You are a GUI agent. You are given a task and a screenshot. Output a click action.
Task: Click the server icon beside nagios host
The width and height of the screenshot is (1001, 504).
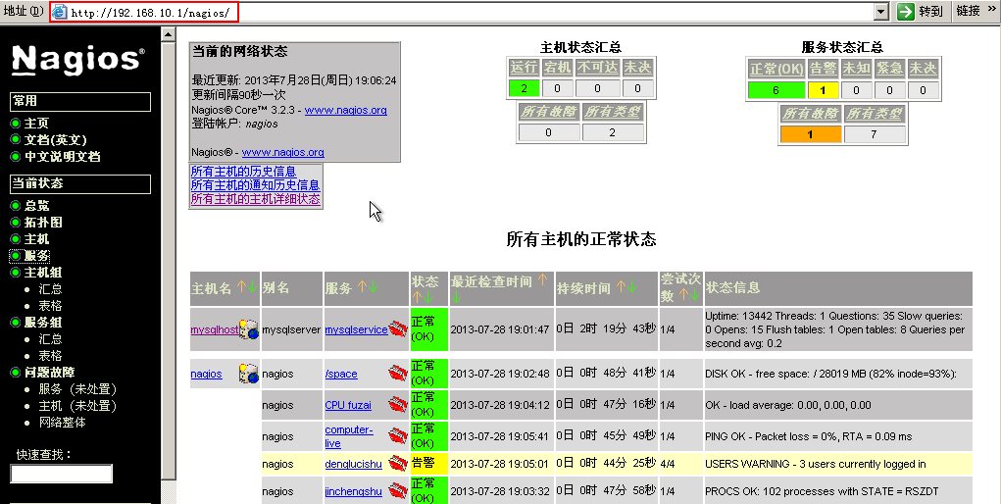click(248, 374)
